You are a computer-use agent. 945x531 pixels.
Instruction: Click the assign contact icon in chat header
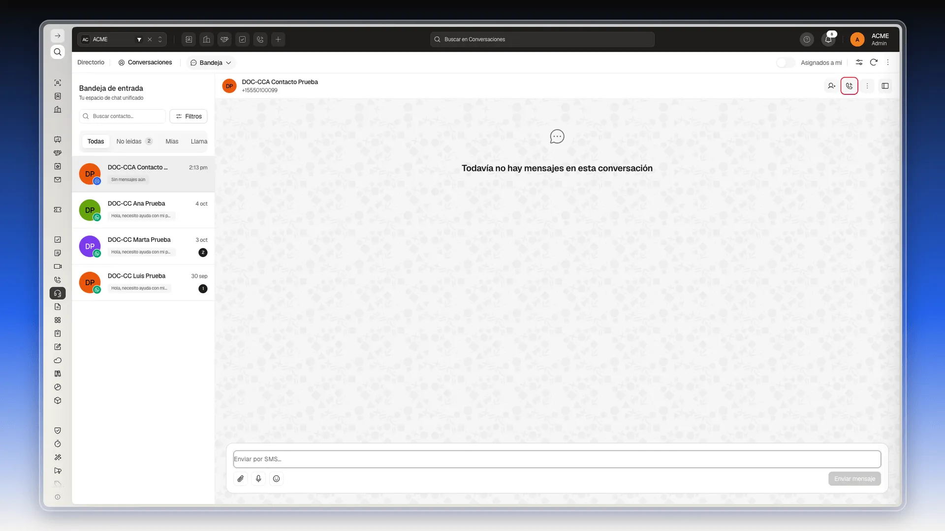[x=831, y=86]
